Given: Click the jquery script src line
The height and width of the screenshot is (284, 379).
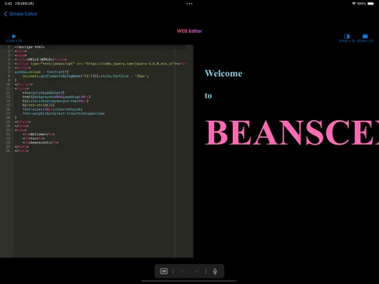Looking at the screenshot, I should pyautogui.click(x=100, y=64).
